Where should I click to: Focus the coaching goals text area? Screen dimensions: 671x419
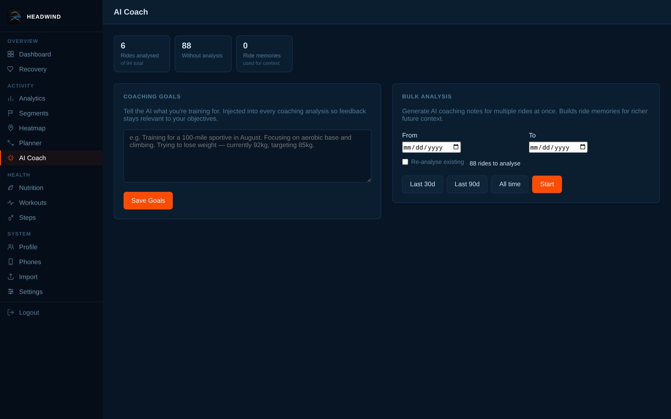247,156
